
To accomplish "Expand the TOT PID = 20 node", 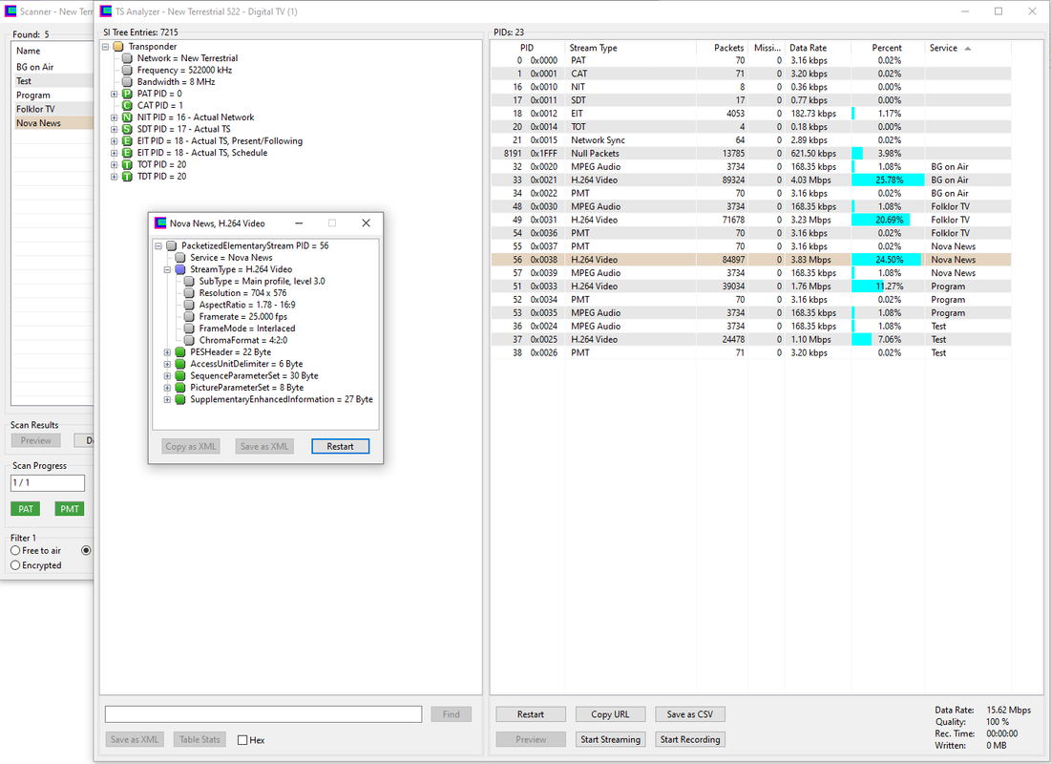I will coord(114,165).
